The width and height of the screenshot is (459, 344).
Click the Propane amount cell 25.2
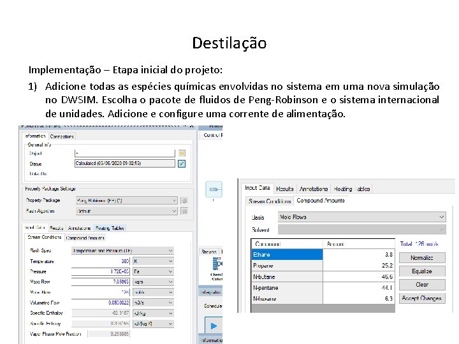359,266
